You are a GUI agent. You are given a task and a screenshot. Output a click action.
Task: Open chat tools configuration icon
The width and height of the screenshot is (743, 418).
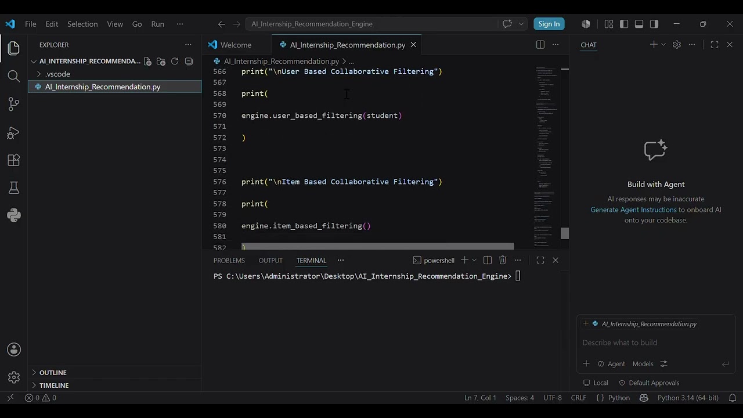pos(664,364)
